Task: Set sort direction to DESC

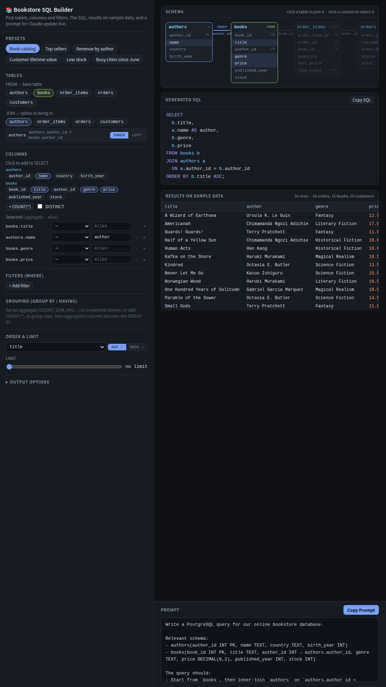Action: pyautogui.click(x=137, y=347)
